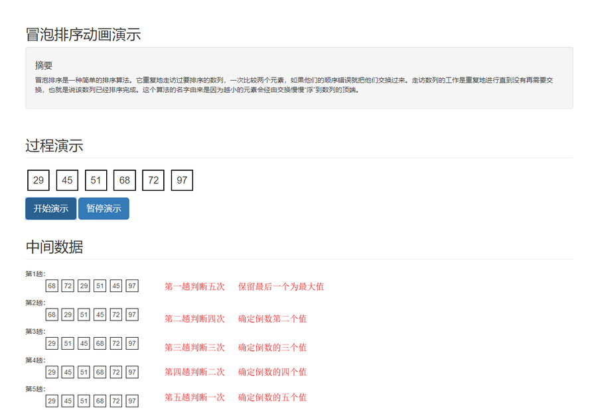Click the red text 第二趟判断四次
590x410 pixels.
194,319
